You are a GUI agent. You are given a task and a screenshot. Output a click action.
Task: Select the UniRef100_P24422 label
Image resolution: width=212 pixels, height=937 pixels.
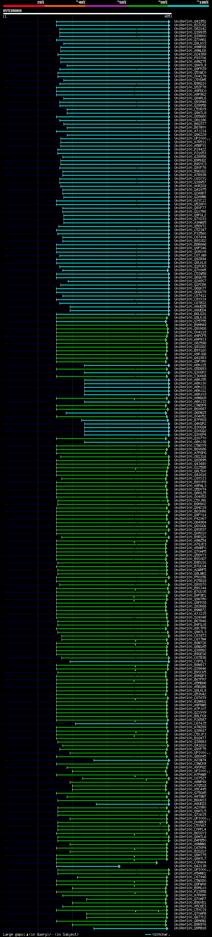[190, 149]
